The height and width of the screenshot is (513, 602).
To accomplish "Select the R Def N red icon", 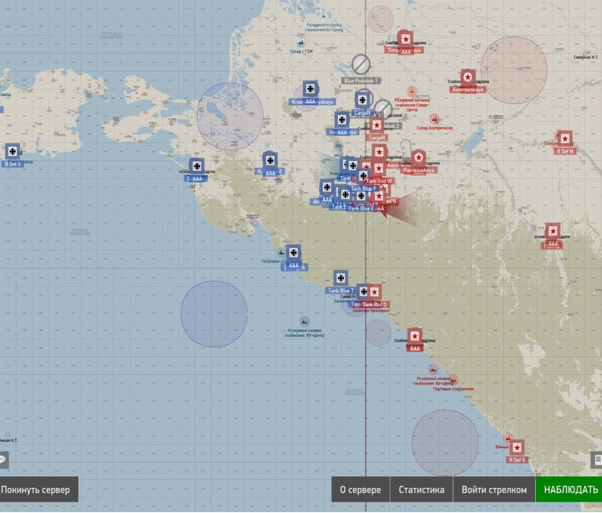I will tap(565, 139).
